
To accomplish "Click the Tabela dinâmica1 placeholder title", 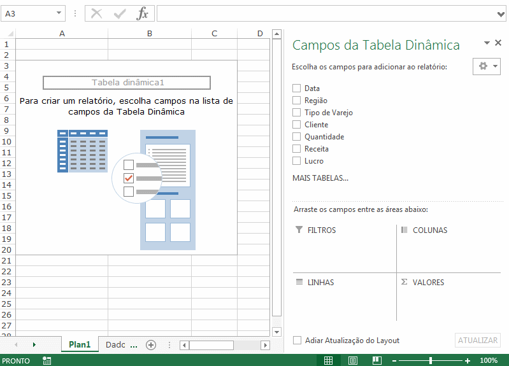I will pyautogui.click(x=127, y=82).
